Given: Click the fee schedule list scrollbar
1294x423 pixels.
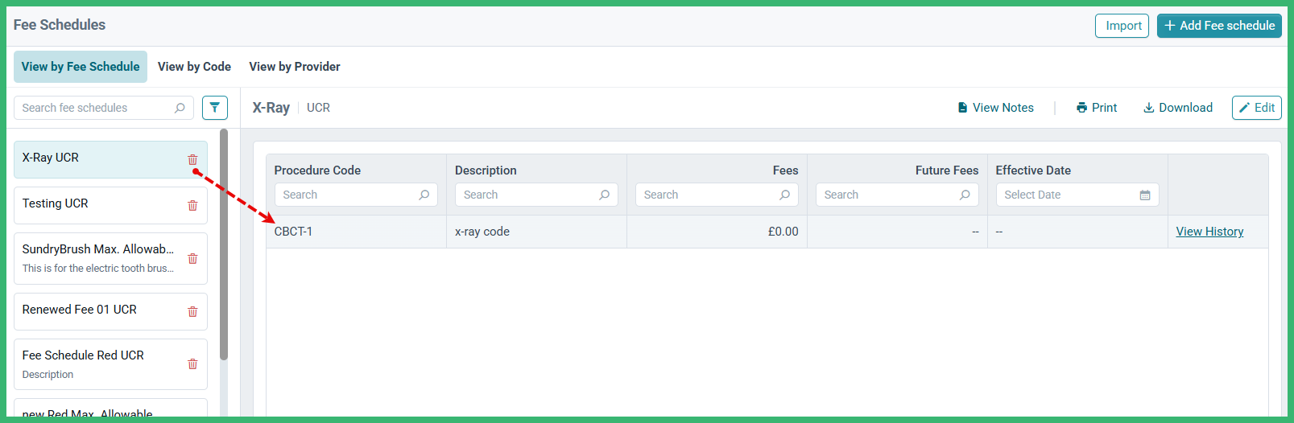Looking at the screenshot, I should 224,244.
